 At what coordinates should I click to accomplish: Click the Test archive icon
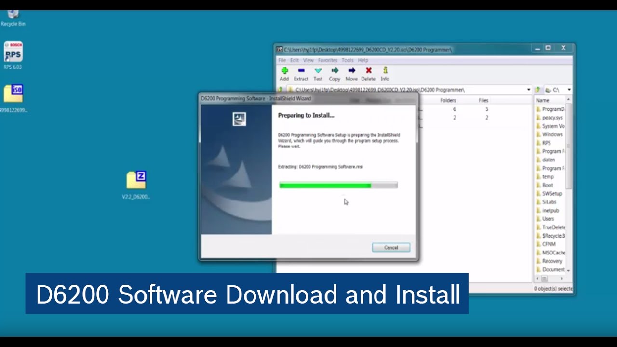point(318,74)
